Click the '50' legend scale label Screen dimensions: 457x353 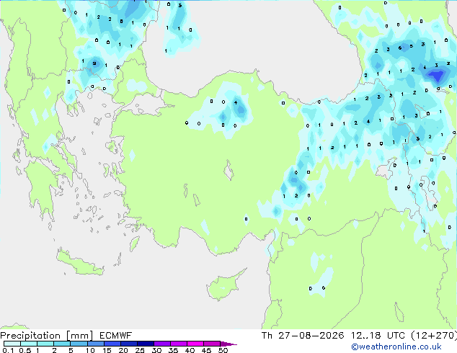(x=223, y=350)
